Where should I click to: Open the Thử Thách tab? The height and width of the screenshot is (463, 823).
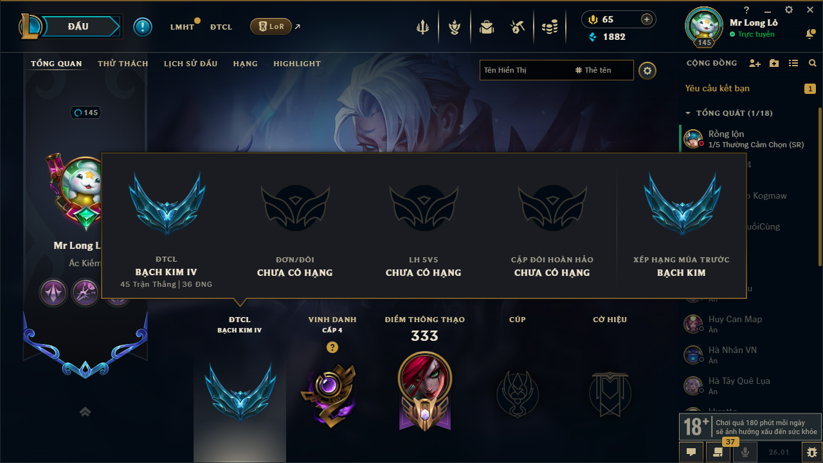(123, 64)
